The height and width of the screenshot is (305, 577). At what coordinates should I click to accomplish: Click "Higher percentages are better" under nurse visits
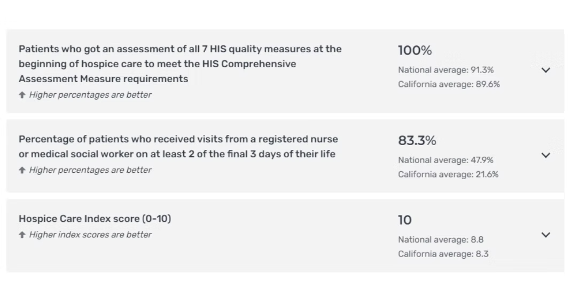[x=90, y=170]
